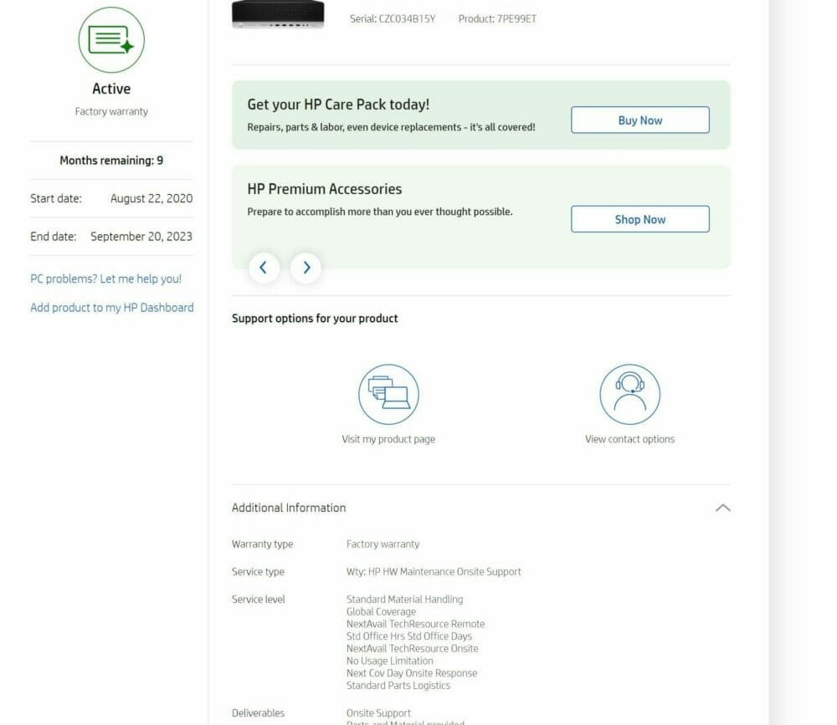Click the Service type label

point(258,571)
